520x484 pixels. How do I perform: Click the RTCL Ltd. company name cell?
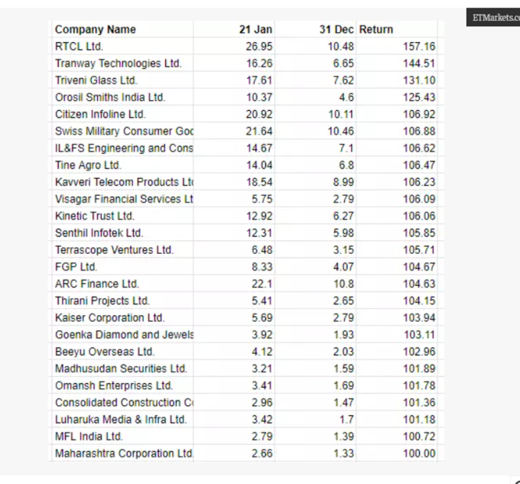click(x=79, y=47)
